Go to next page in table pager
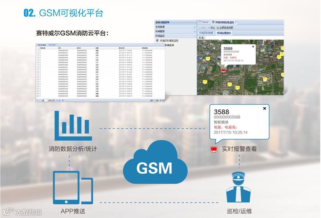Screen dimensions: 321x218 (x=57, y=100)
